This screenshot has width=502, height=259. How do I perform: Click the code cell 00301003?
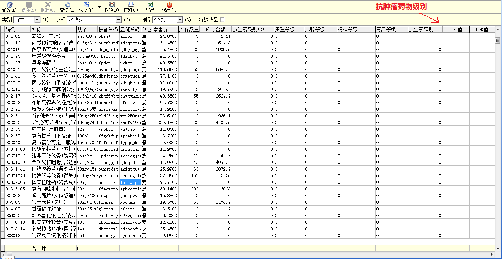coord(18,149)
